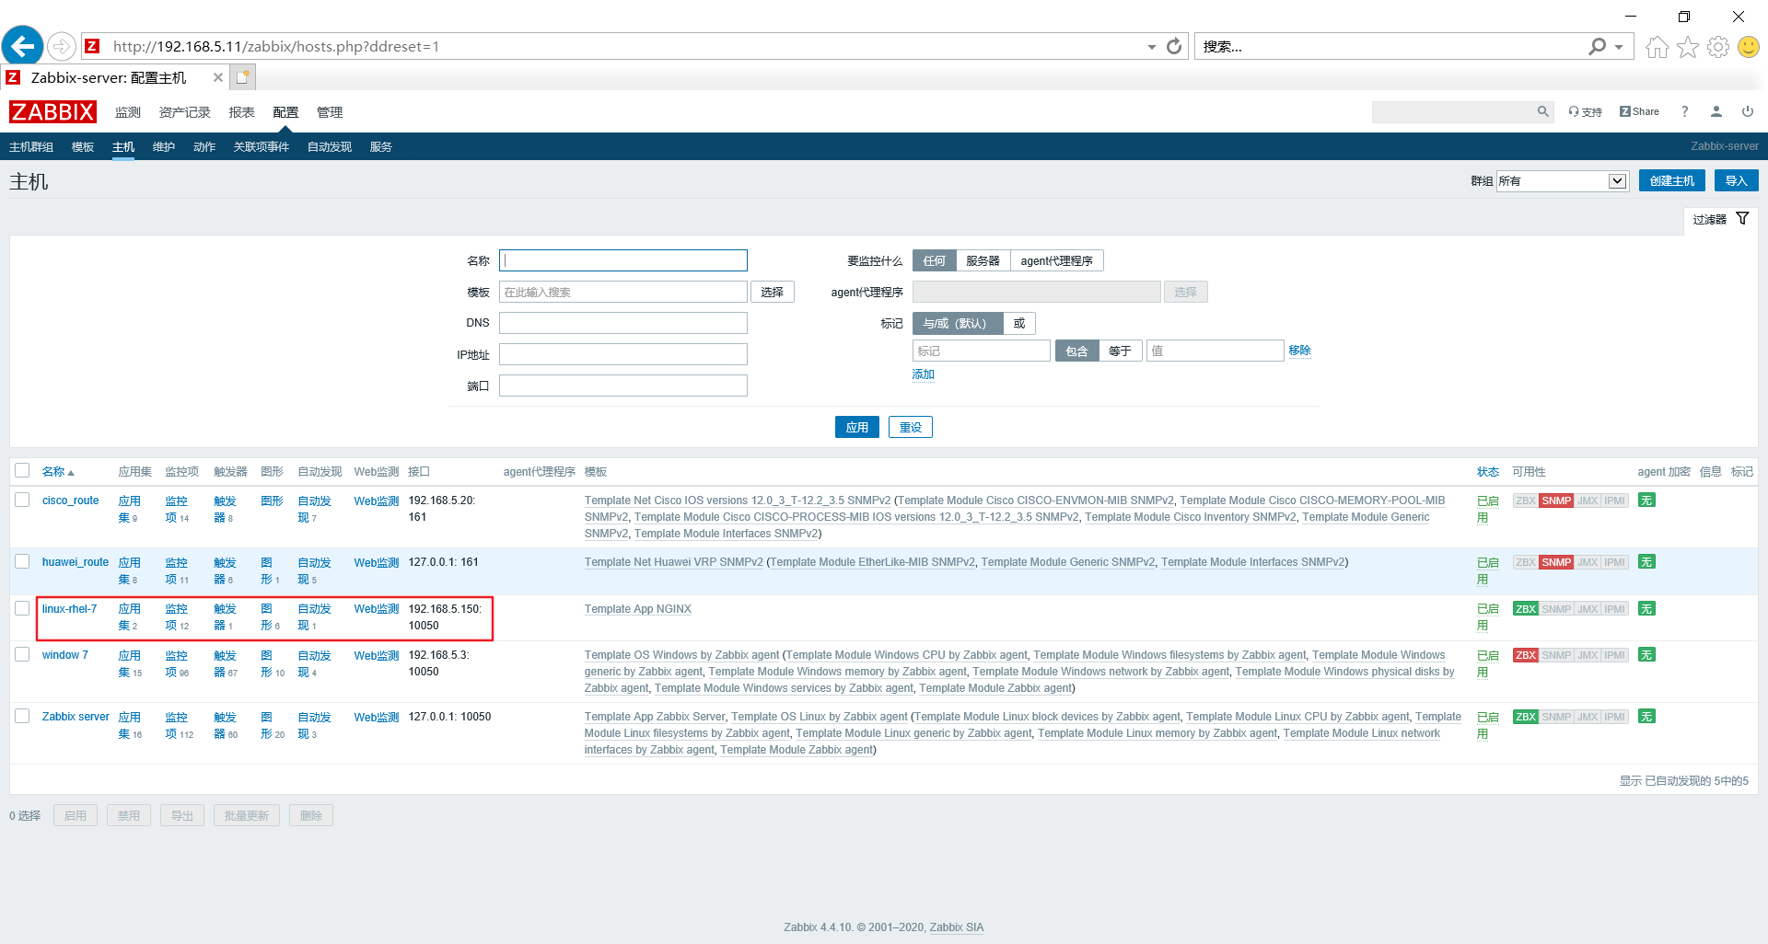Click red ZBX badge for window 7
This screenshot has width=1768, height=944.
click(x=1526, y=655)
